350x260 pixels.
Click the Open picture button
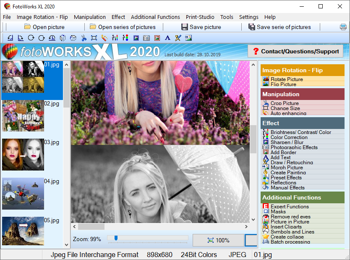click(x=44, y=27)
